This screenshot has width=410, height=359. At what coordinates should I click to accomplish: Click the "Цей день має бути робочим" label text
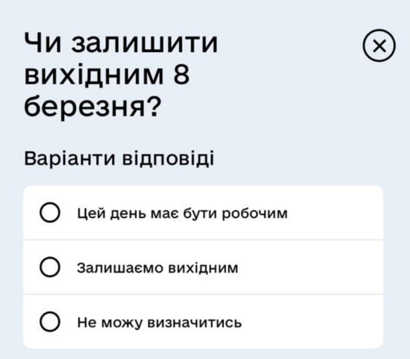tap(182, 214)
